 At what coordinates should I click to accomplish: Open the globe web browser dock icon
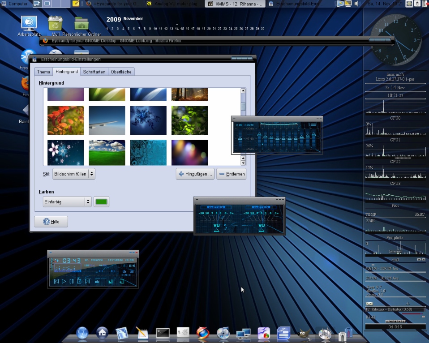point(82,333)
